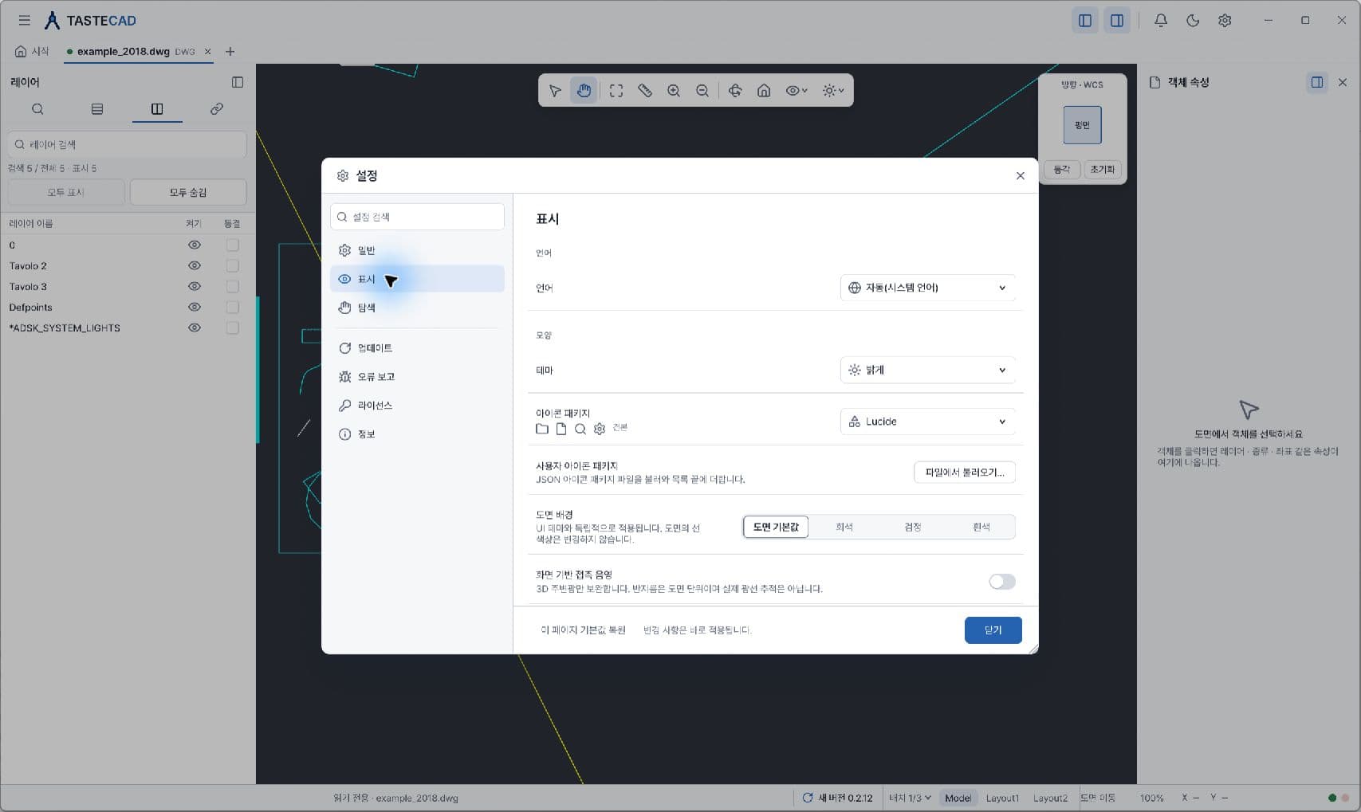Image resolution: width=1361 pixels, height=812 pixels.
Task: Click the zoom in magnifier
Action: coord(674,91)
